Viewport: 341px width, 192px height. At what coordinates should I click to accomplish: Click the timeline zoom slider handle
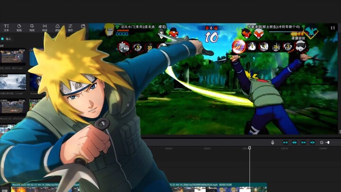pos(328,142)
